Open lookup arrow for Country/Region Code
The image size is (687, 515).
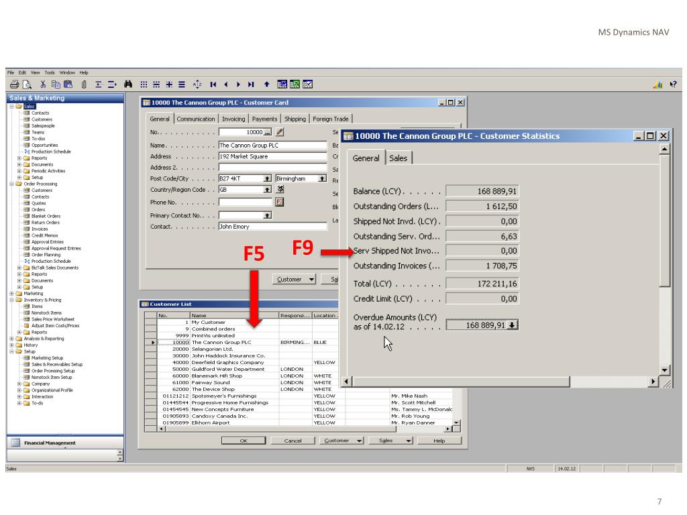(x=267, y=190)
